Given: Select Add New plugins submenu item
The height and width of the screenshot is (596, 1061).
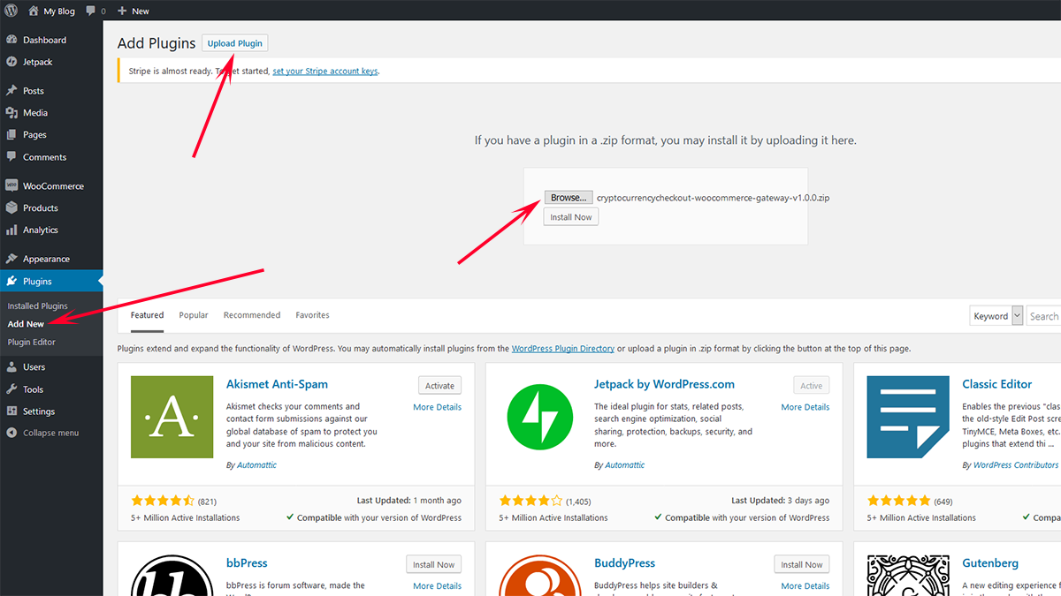Looking at the screenshot, I should click(26, 324).
